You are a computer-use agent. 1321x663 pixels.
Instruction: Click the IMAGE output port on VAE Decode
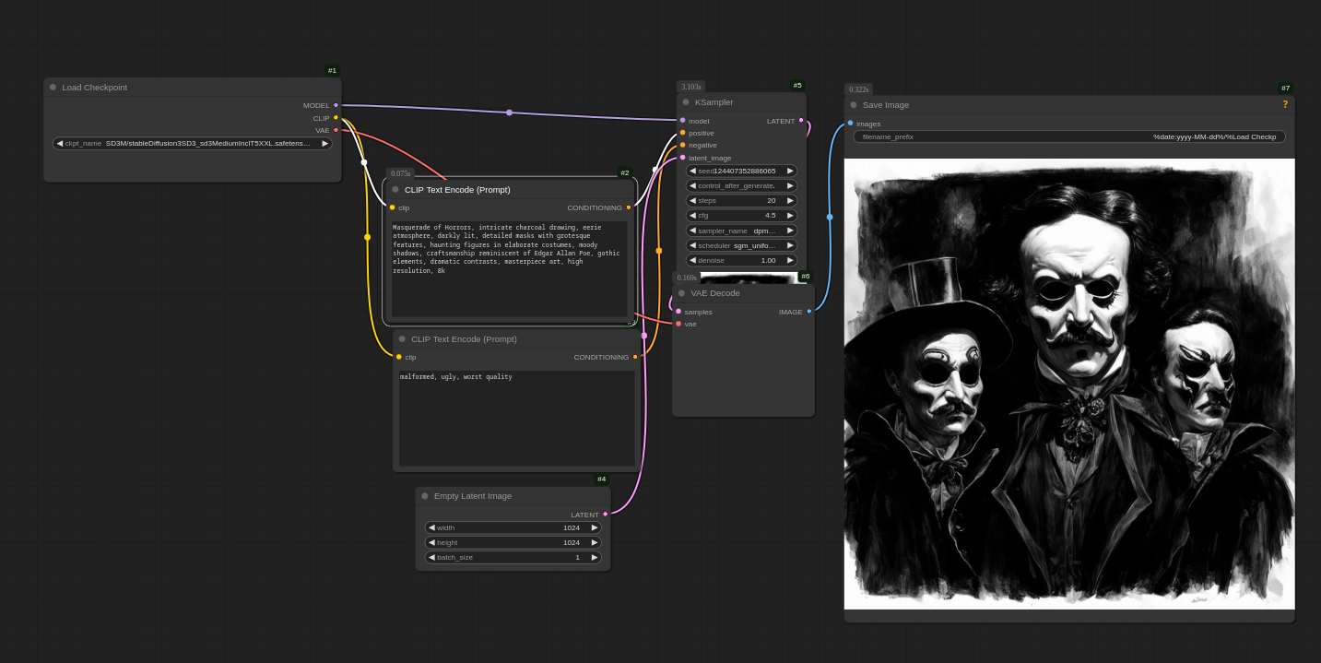pos(809,312)
